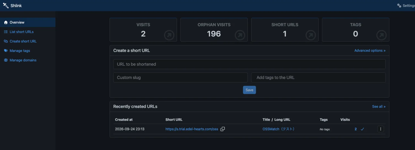Click the TAGS card title
This screenshot has height=150, width=415.
pos(356,25)
